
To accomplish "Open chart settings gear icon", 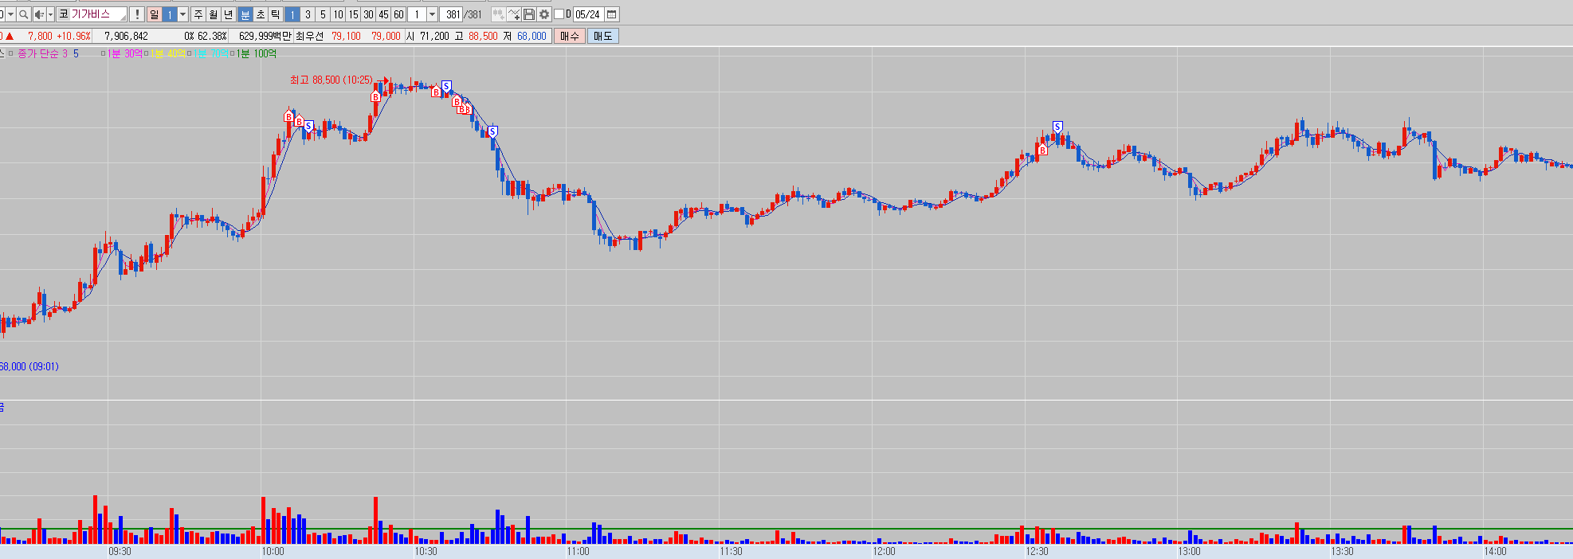I will coord(544,14).
